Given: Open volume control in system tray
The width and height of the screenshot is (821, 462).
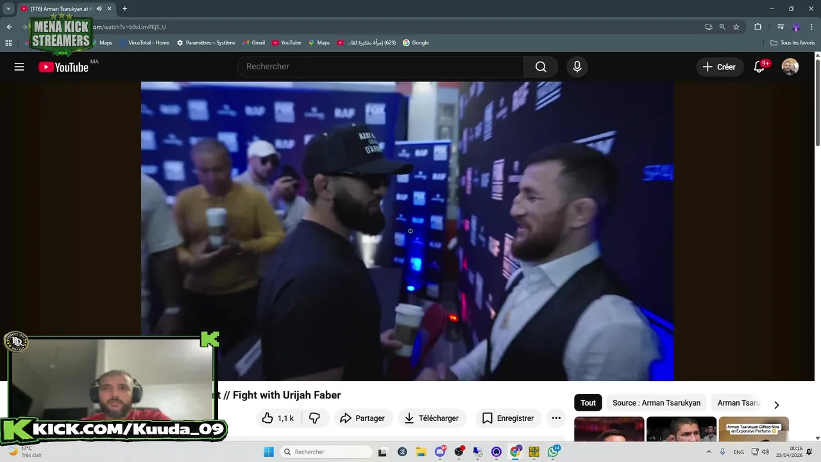Looking at the screenshot, I should coord(765,452).
